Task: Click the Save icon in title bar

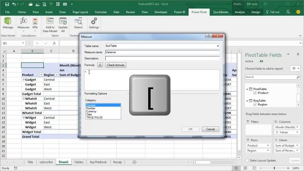Action: click(x=7, y=4)
